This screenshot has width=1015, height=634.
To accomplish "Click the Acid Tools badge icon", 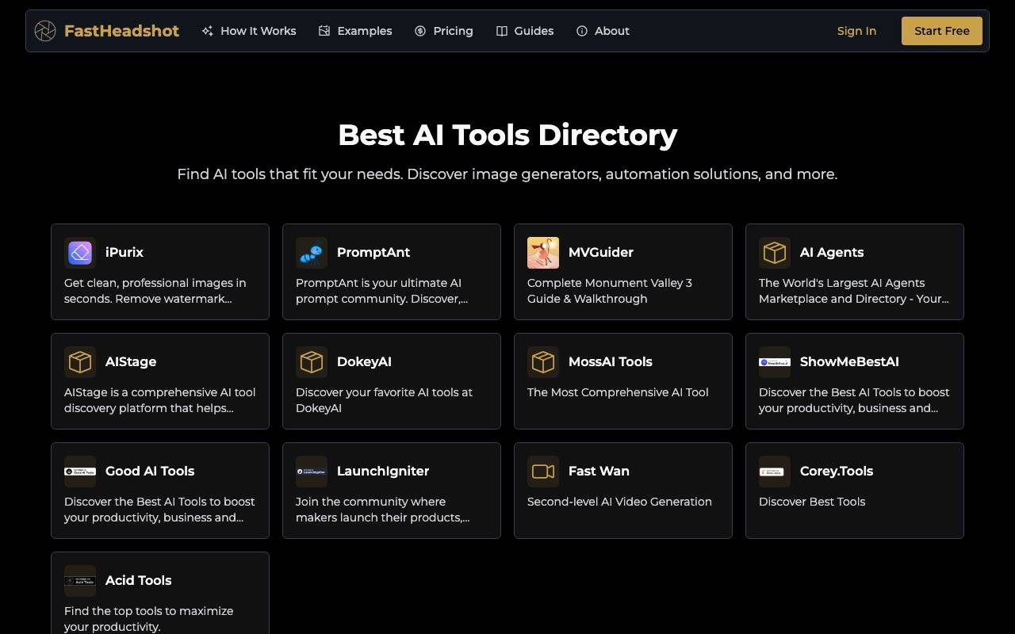I will (x=80, y=581).
